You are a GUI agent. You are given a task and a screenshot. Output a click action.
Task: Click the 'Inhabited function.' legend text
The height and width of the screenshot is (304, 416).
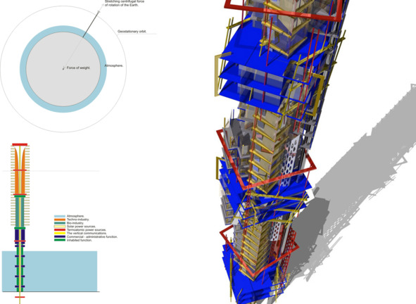(80, 240)
